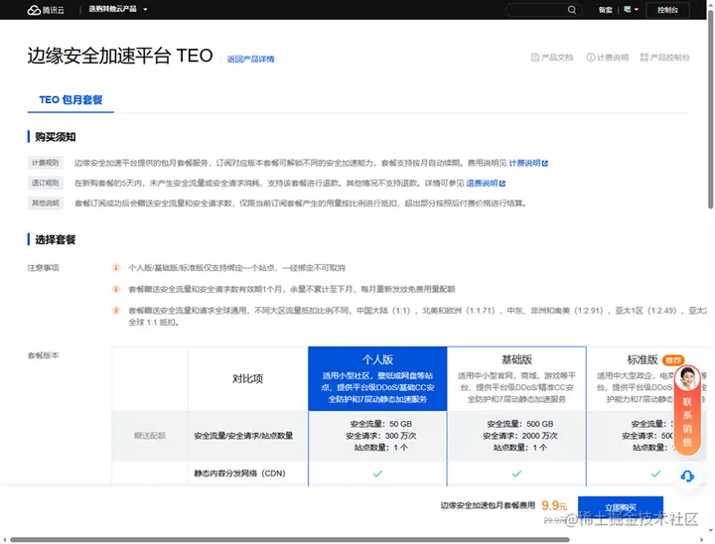Click the horizontal scrollbar left arrow
This screenshot has height=544, width=715.
click(4, 540)
